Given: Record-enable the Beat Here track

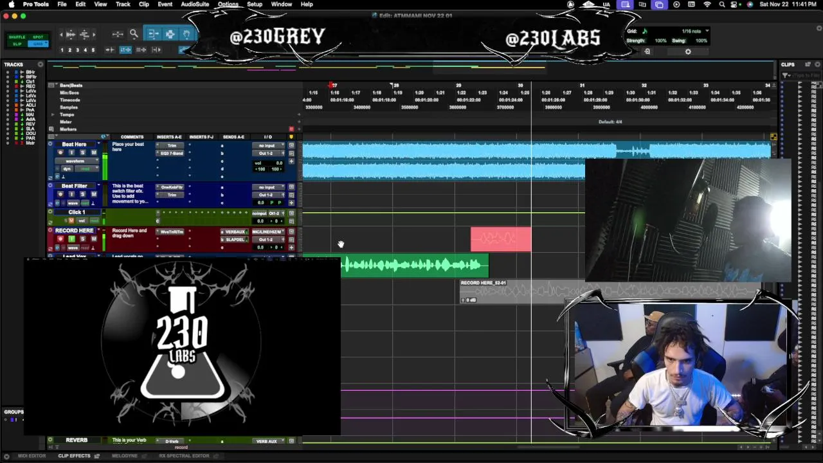Looking at the screenshot, I should pyautogui.click(x=60, y=152).
